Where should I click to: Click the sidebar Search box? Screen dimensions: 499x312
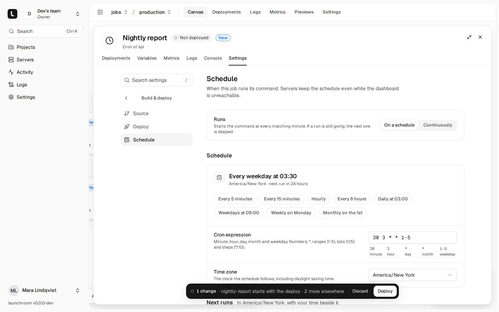pos(44,31)
